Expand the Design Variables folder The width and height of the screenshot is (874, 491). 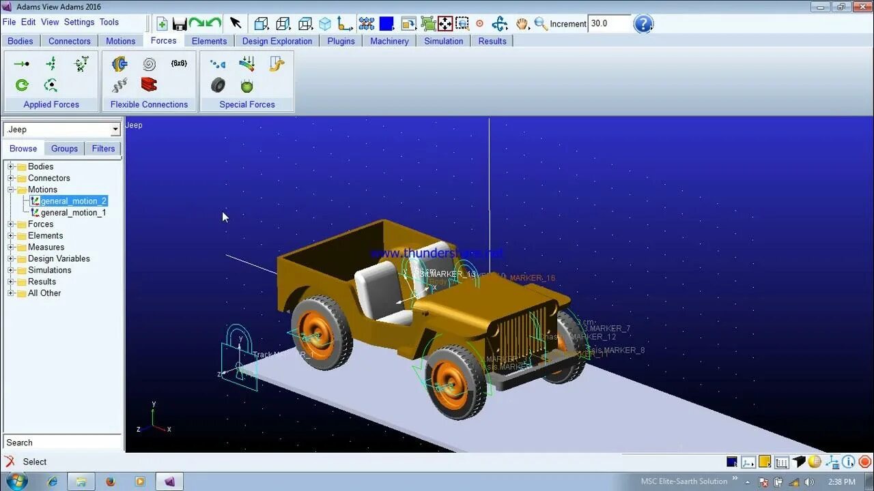point(11,258)
